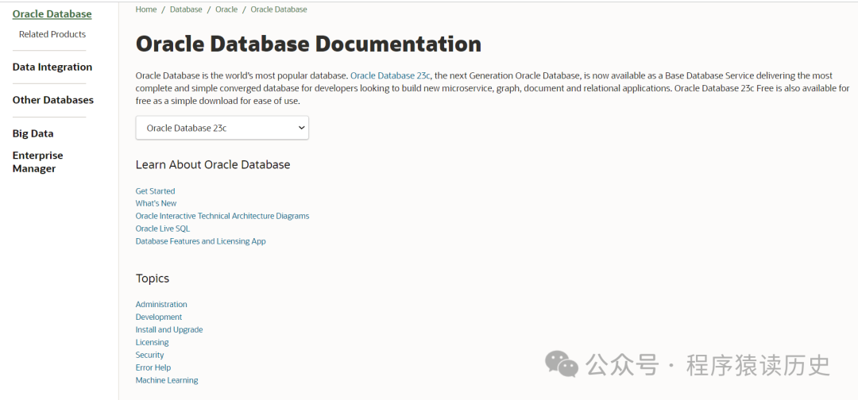Open Oracle Interactive Technical Architecture Diagrams
The image size is (858, 400).
pyautogui.click(x=222, y=216)
